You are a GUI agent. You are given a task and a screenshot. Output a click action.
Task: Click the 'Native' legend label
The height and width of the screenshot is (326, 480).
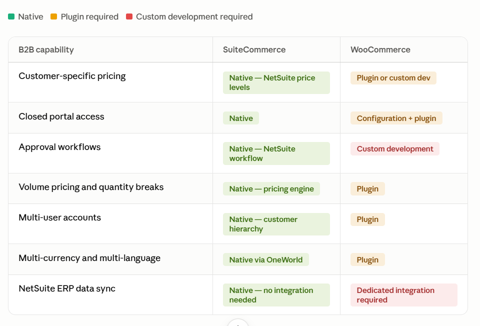(30, 16)
